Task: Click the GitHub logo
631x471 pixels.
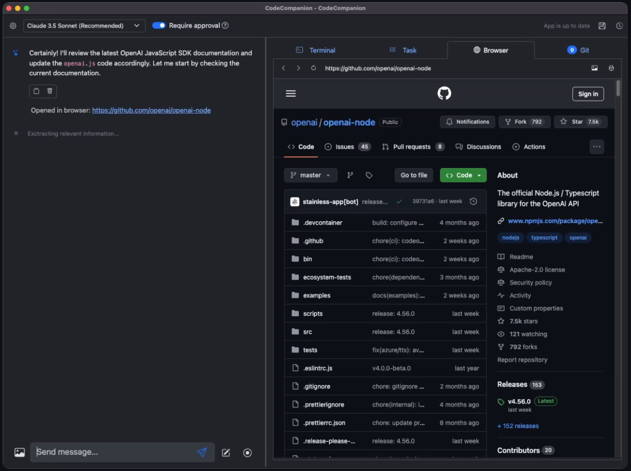Action: tap(444, 93)
